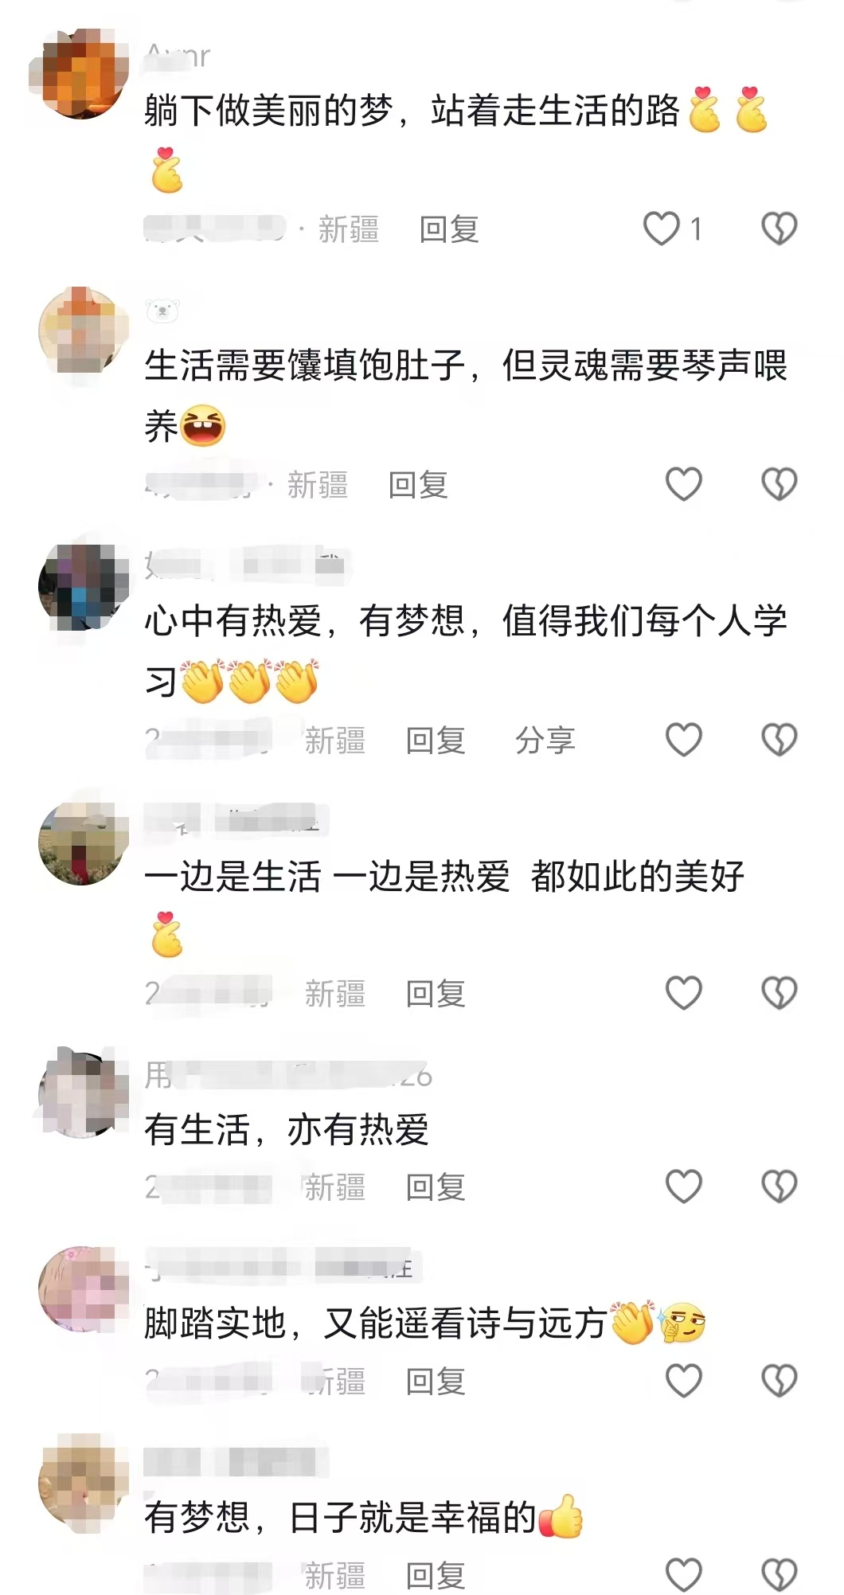Reply to the 躺下做美丽的梦 comment
The image size is (844, 1595).
[449, 229]
